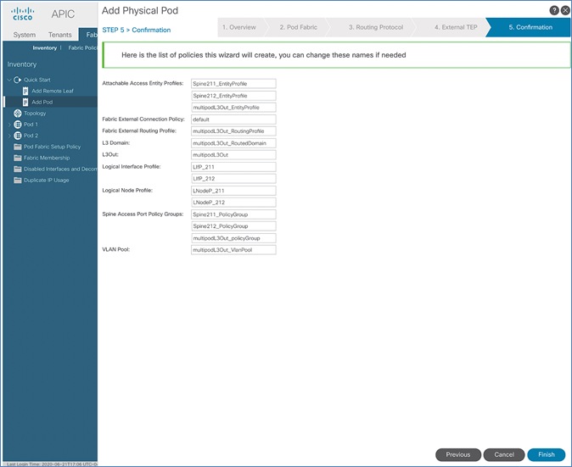572x467 pixels.
Task: Click the Pod 1 globe icon
Action: (18, 125)
